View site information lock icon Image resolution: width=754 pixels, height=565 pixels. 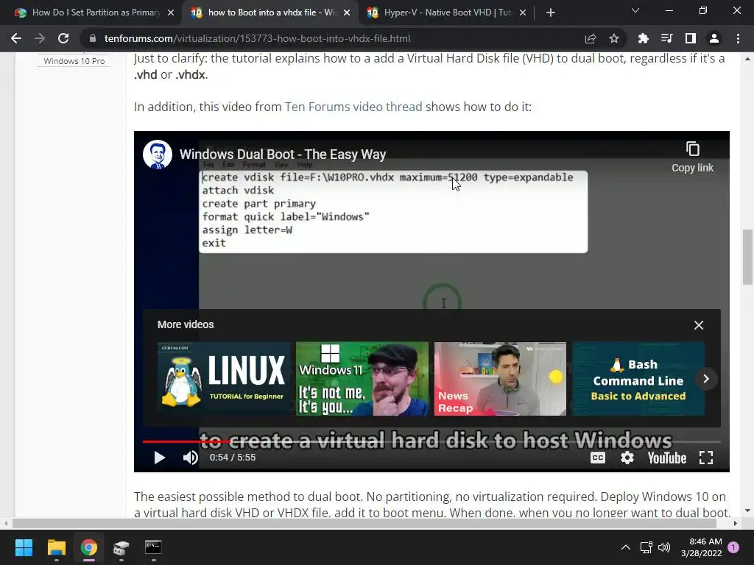[93, 38]
